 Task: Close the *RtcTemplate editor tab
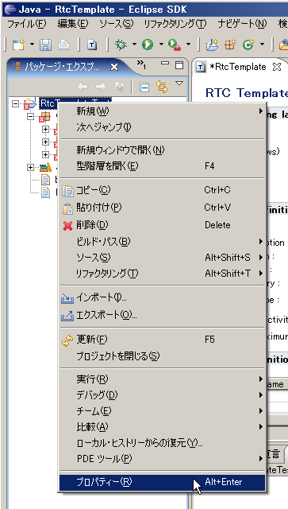pyautogui.click(x=276, y=67)
